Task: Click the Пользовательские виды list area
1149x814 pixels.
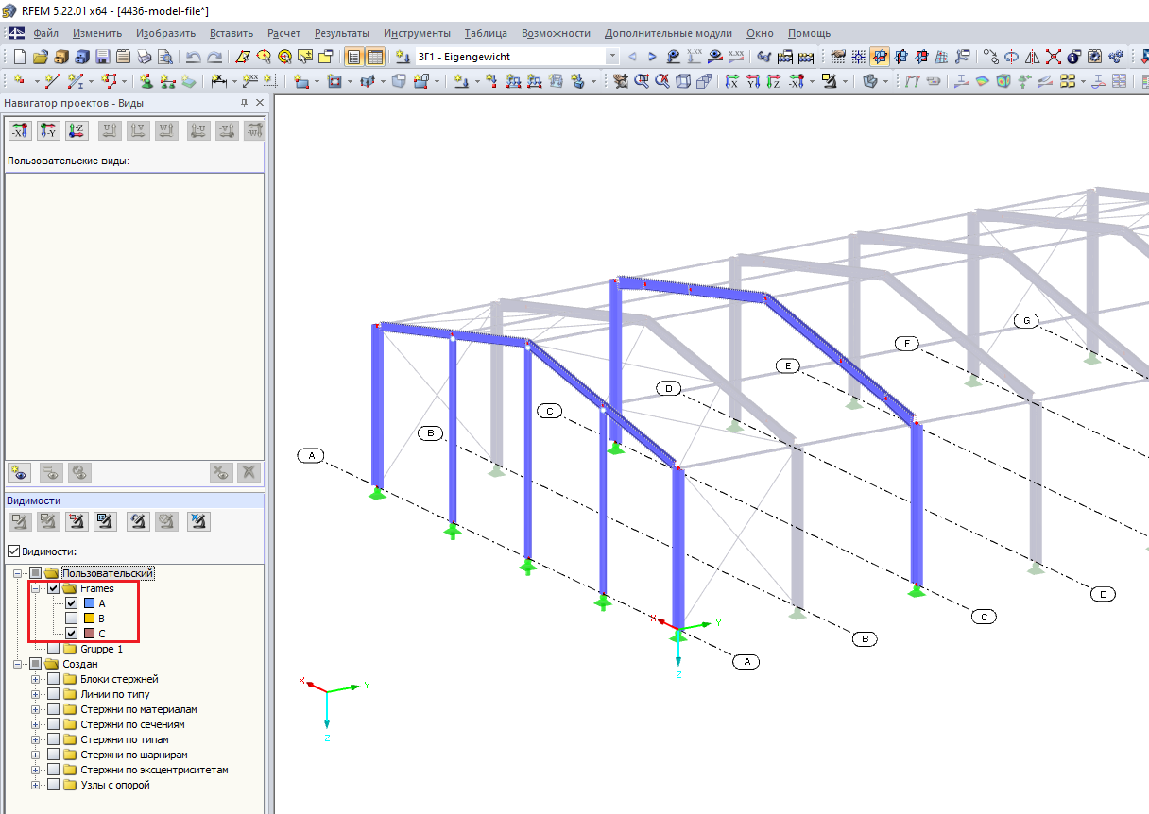Action: tap(133, 314)
